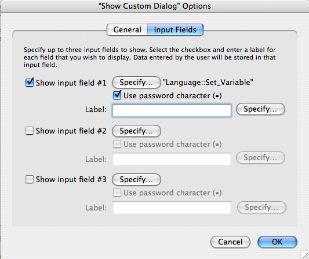
Task: Click Specify button beside field #1 Label
Action: point(260,109)
